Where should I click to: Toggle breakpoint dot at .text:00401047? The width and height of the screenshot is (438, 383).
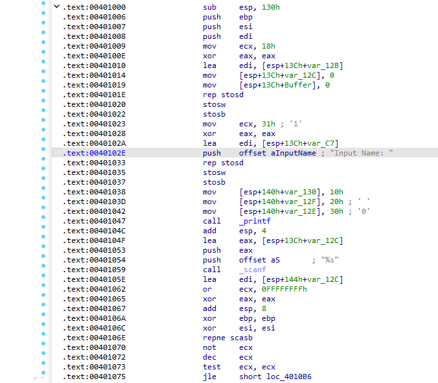point(43,217)
